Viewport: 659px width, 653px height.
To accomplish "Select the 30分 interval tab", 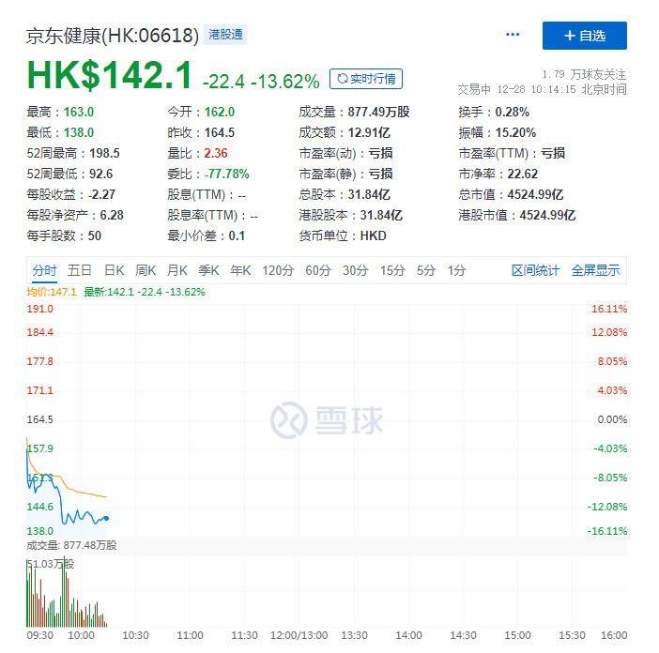I will coord(355,270).
